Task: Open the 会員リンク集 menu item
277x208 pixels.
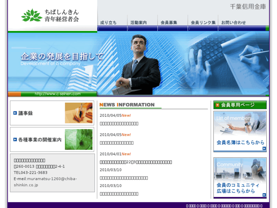Action: 203,23
